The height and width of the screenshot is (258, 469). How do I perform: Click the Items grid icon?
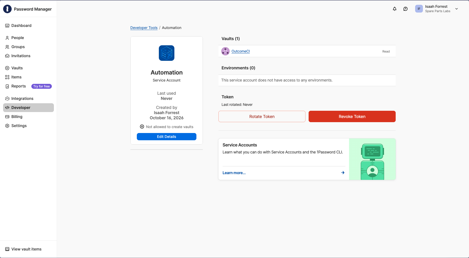7,77
